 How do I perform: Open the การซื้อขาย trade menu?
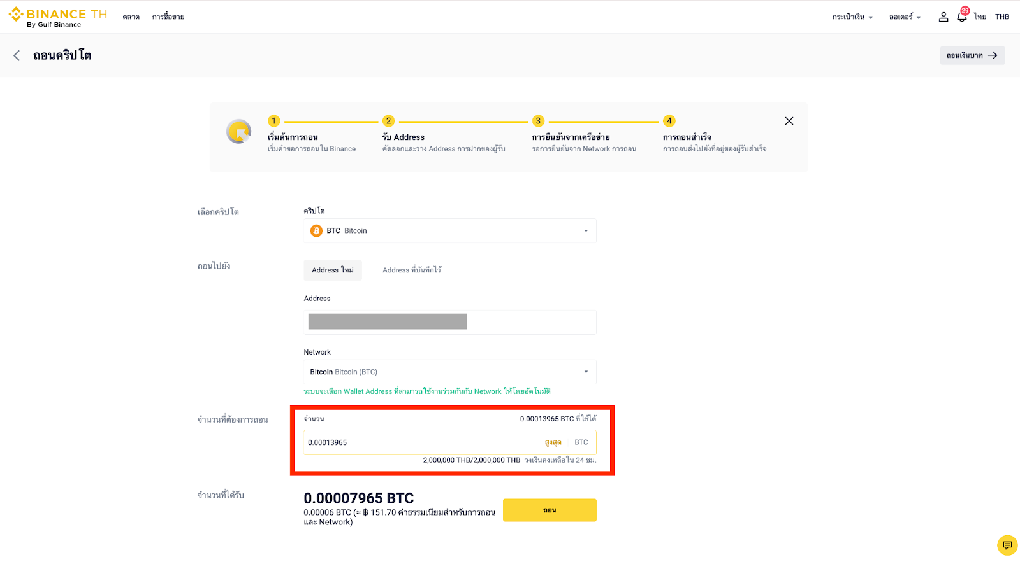point(168,17)
